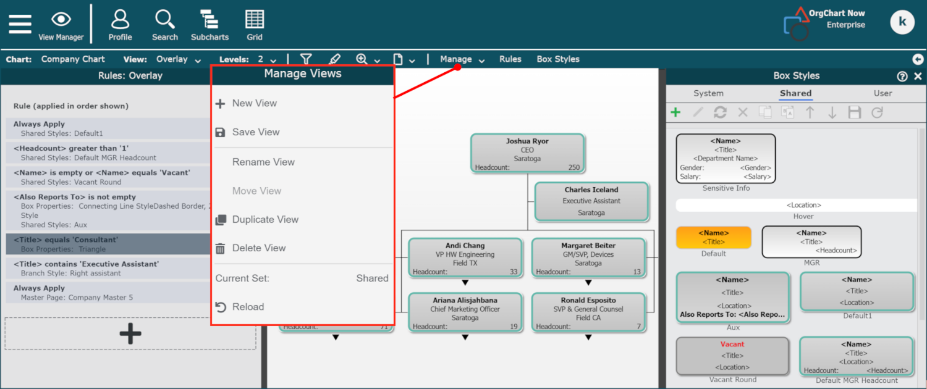The image size is (927, 389).
Task: Click the Box Styles help question icon
Action: (x=902, y=76)
